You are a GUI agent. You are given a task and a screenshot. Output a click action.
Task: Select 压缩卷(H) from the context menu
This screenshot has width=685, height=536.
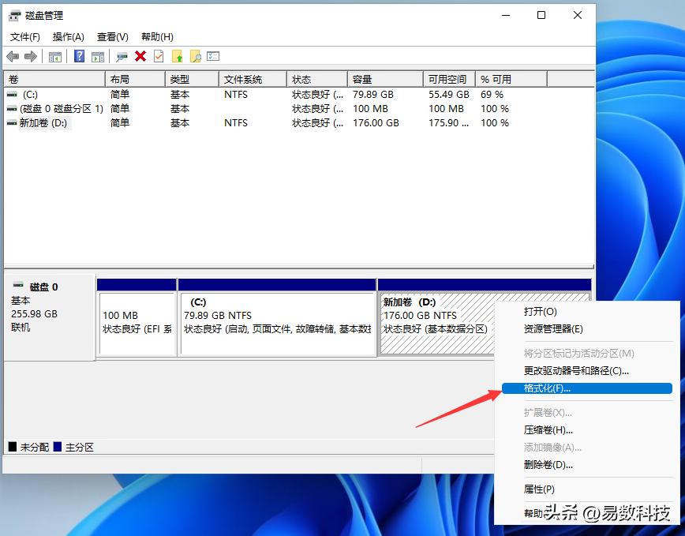click(546, 429)
